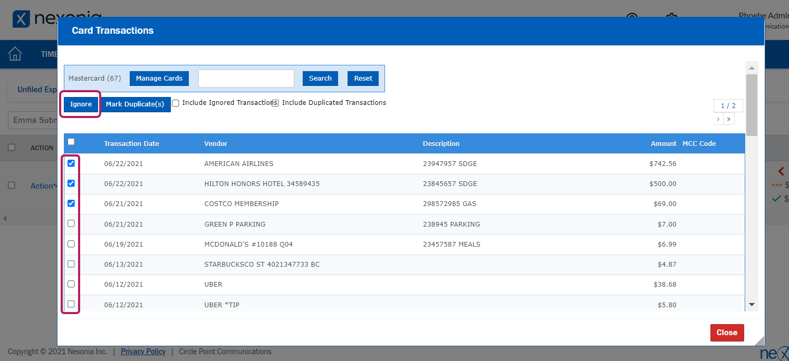789x361 pixels.
Task: Open the home icon in navigation bar
Action: pos(15,54)
